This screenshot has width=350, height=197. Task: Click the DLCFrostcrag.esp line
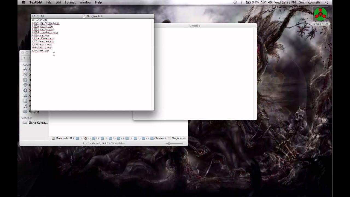tap(42, 26)
